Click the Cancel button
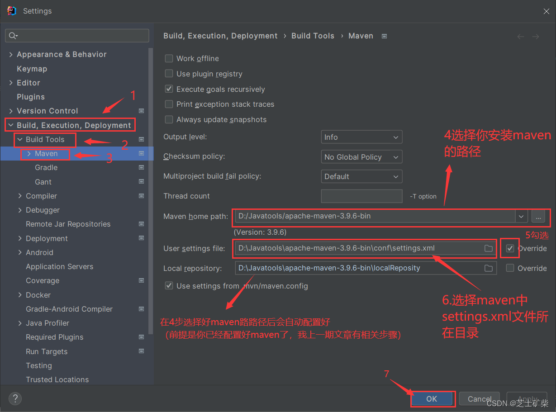This screenshot has width=556, height=412. coord(480,399)
